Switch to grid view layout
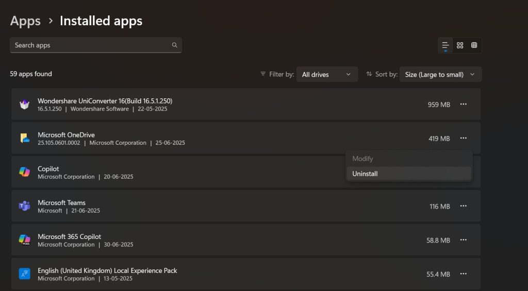This screenshot has width=528, height=291. coord(460,45)
